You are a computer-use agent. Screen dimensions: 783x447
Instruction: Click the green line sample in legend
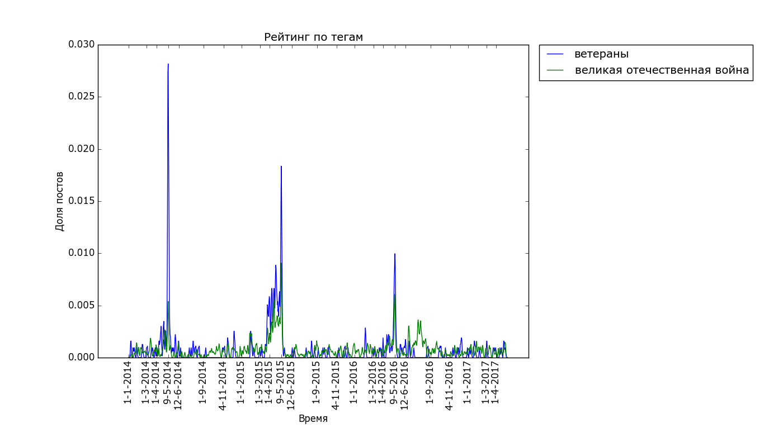pyautogui.click(x=555, y=70)
